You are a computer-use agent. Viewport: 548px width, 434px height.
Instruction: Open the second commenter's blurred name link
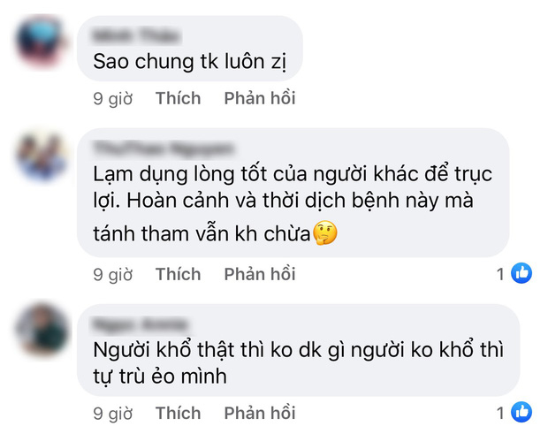point(164,147)
